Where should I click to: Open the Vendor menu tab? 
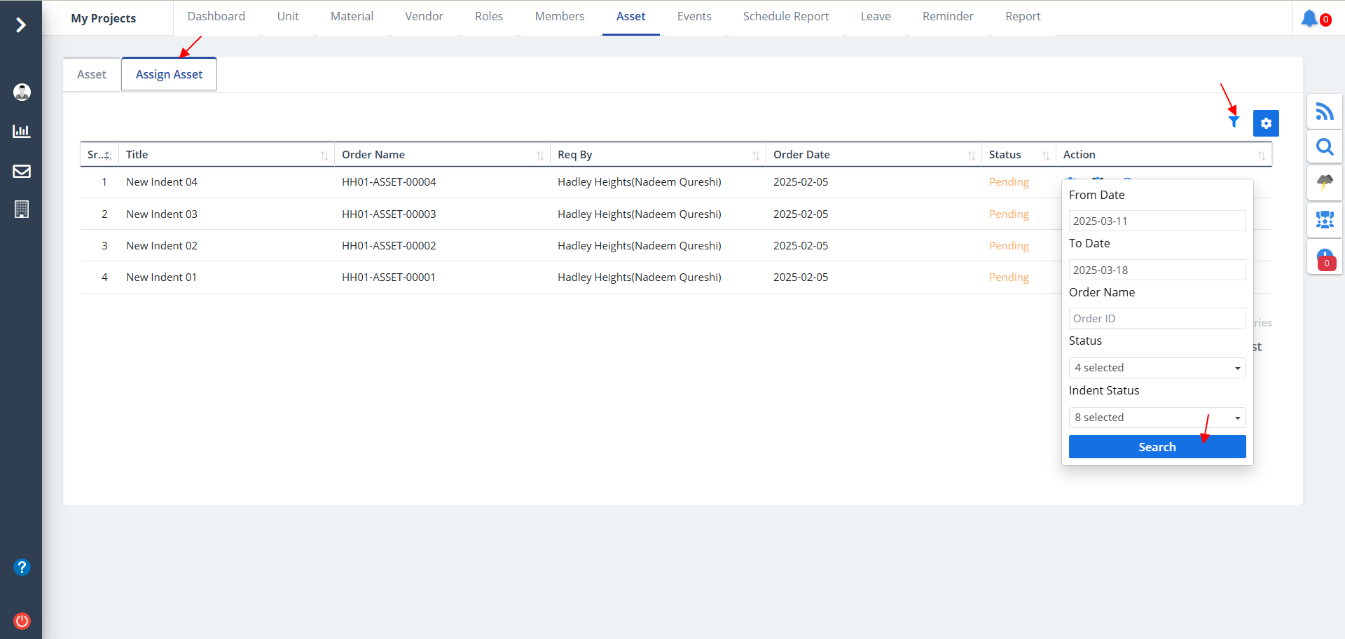coord(424,16)
